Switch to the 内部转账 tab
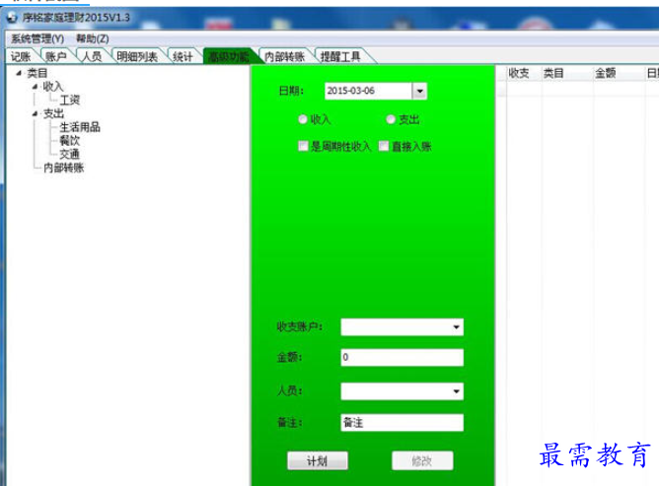 284,56
